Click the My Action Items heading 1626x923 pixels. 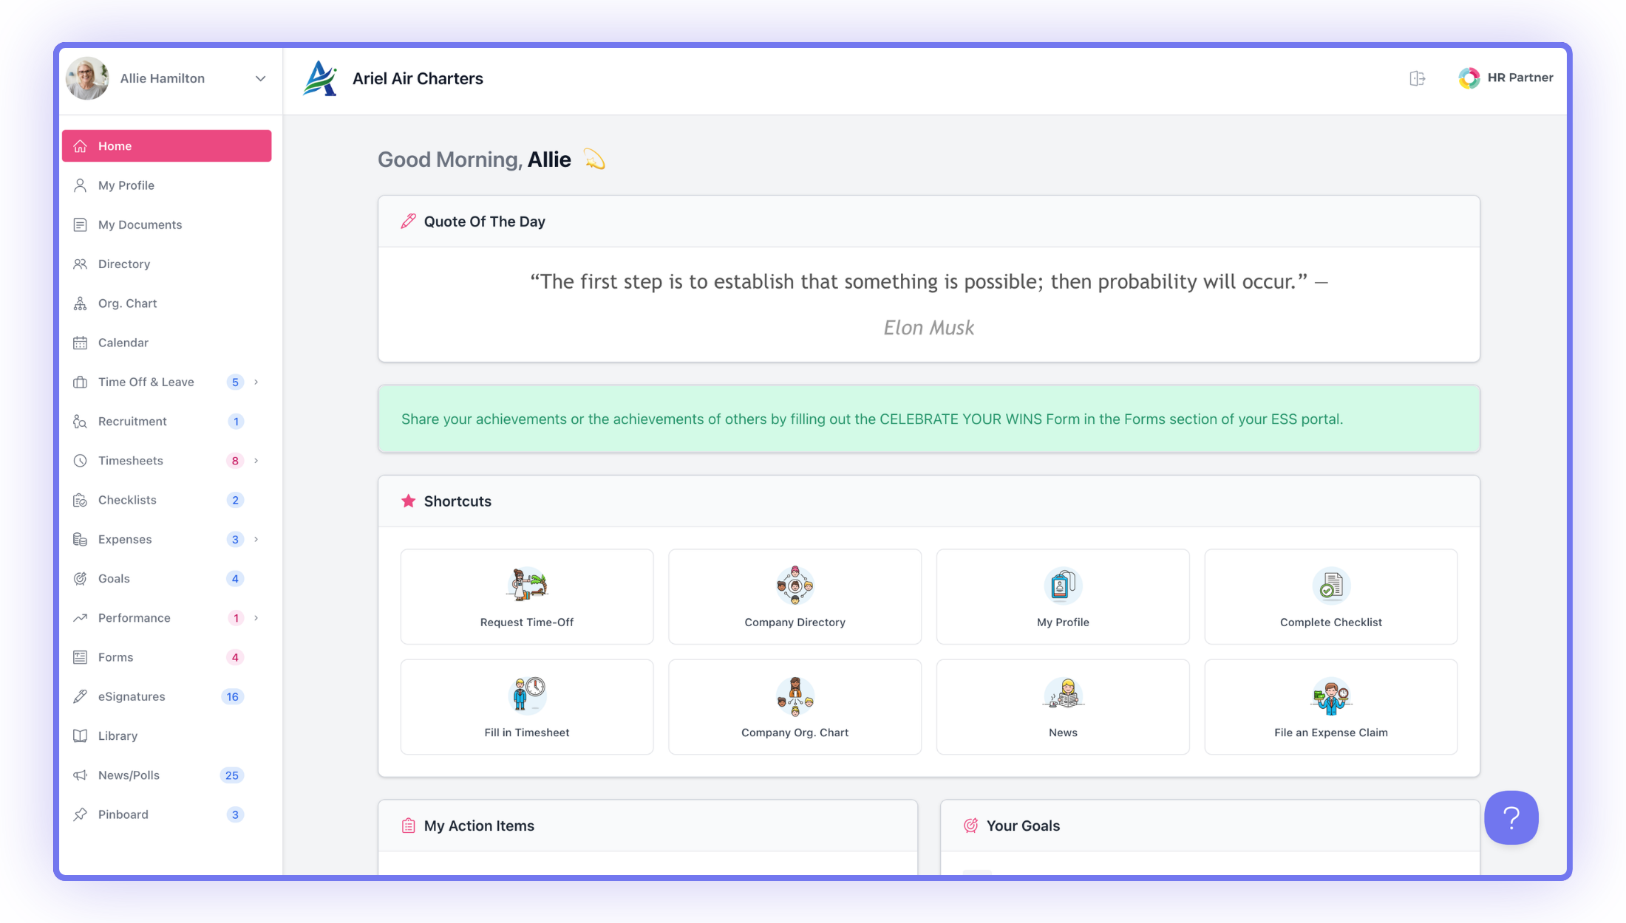[x=479, y=826]
